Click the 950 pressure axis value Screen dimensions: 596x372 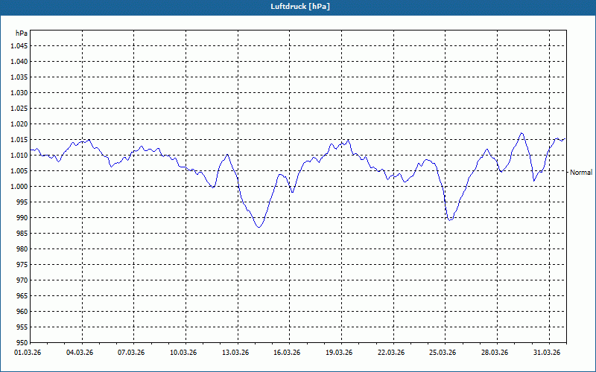coord(22,343)
